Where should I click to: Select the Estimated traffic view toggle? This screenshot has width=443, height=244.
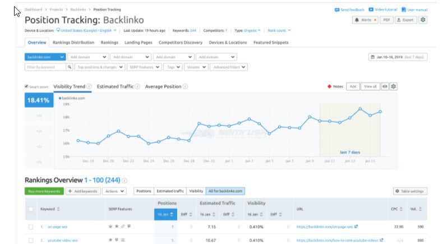[170, 191]
